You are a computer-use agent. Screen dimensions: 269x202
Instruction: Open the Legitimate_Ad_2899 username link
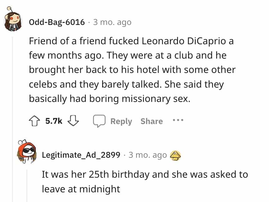pos(81,155)
